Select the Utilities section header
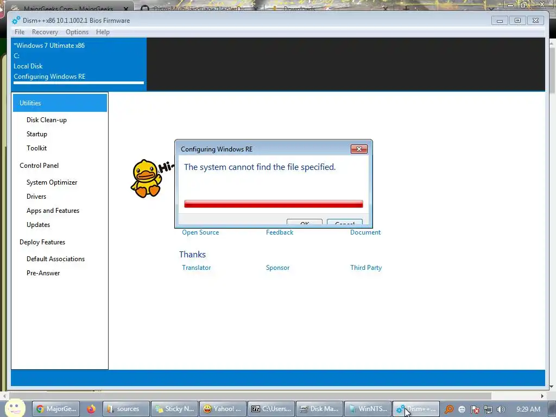This screenshot has width=556, height=417. (60, 103)
